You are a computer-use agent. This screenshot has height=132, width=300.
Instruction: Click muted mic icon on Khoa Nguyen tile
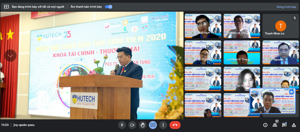(x=295, y=44)
